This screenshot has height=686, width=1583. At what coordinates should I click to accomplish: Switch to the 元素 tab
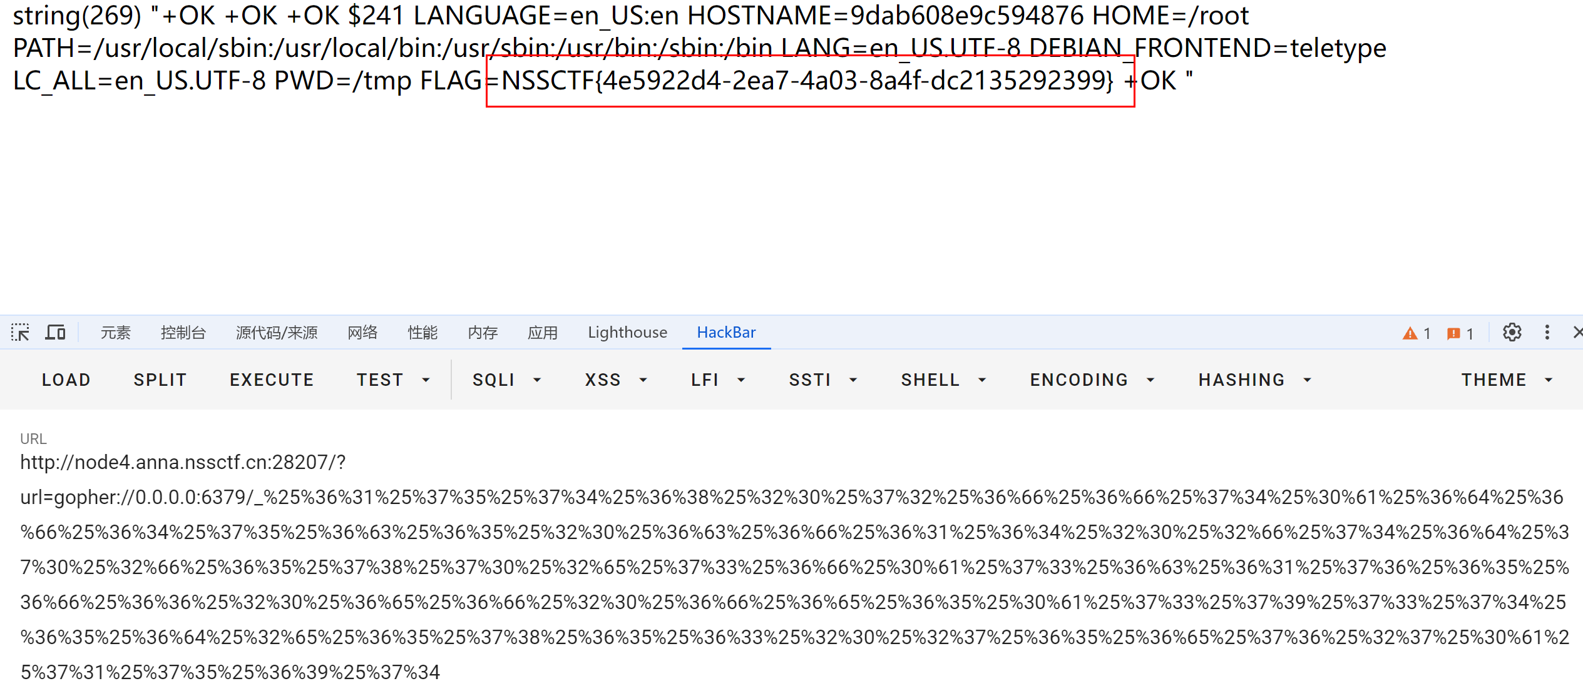pos(116,332)
